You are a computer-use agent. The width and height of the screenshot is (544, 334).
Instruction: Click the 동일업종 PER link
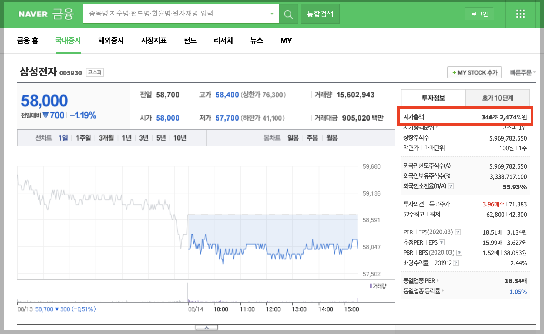pos(419,281)
